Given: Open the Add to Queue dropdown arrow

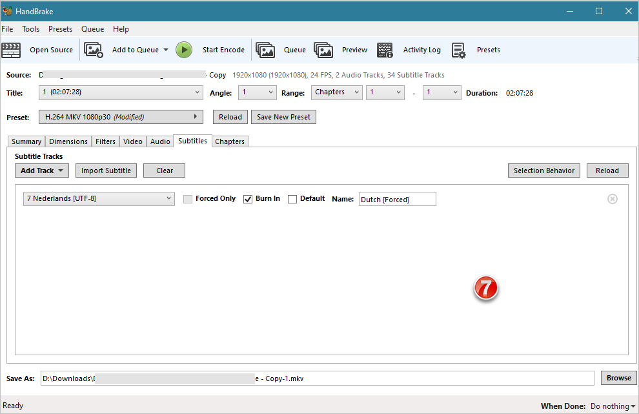Looking at the screenshot, I should coord(166,50).
